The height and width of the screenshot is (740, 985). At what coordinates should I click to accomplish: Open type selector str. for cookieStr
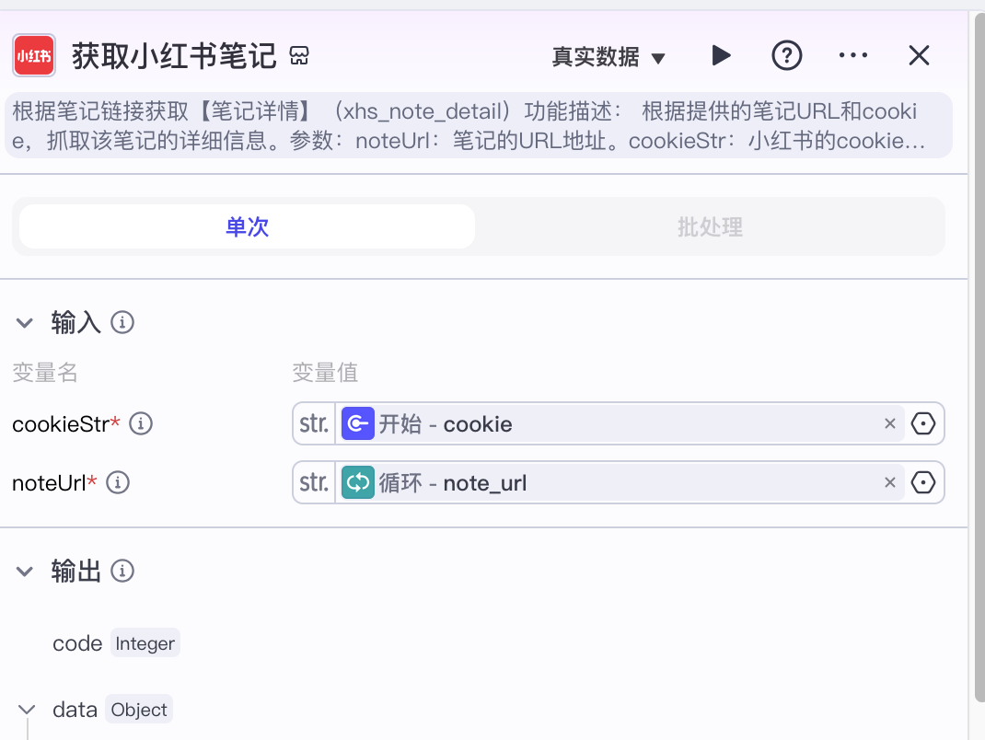coord(314,424)
